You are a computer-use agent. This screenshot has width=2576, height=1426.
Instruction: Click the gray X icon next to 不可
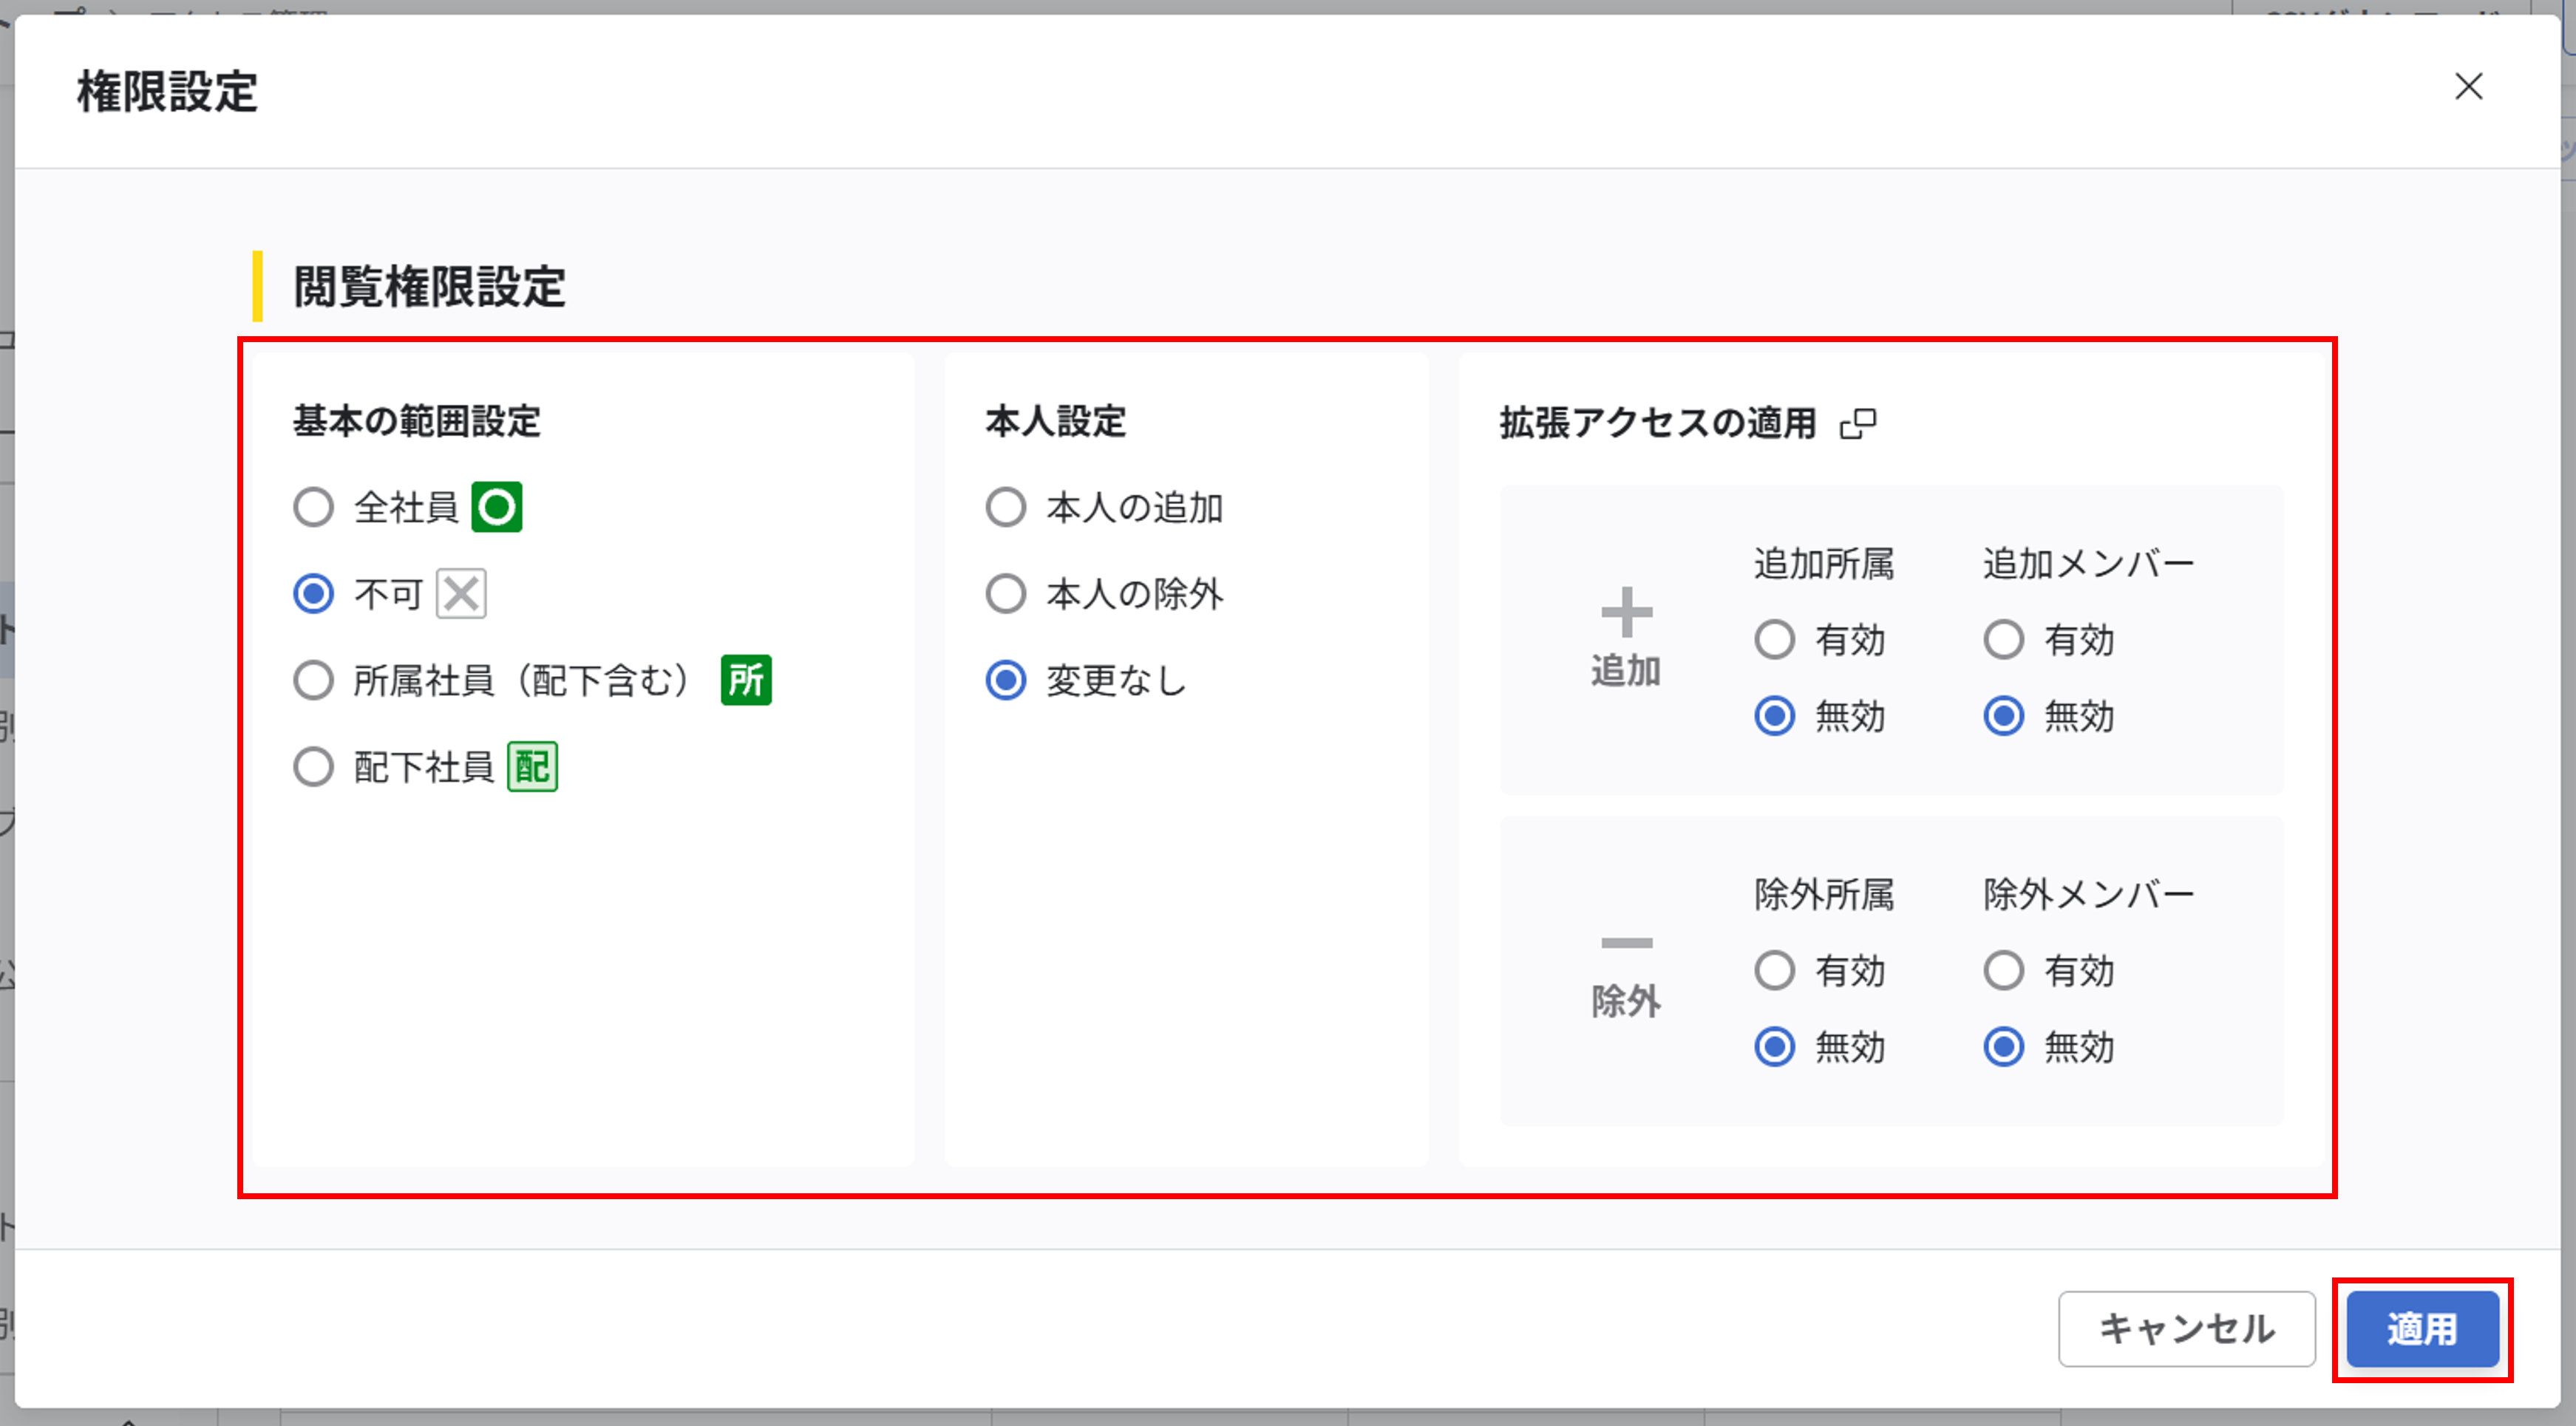coord(461,593)
